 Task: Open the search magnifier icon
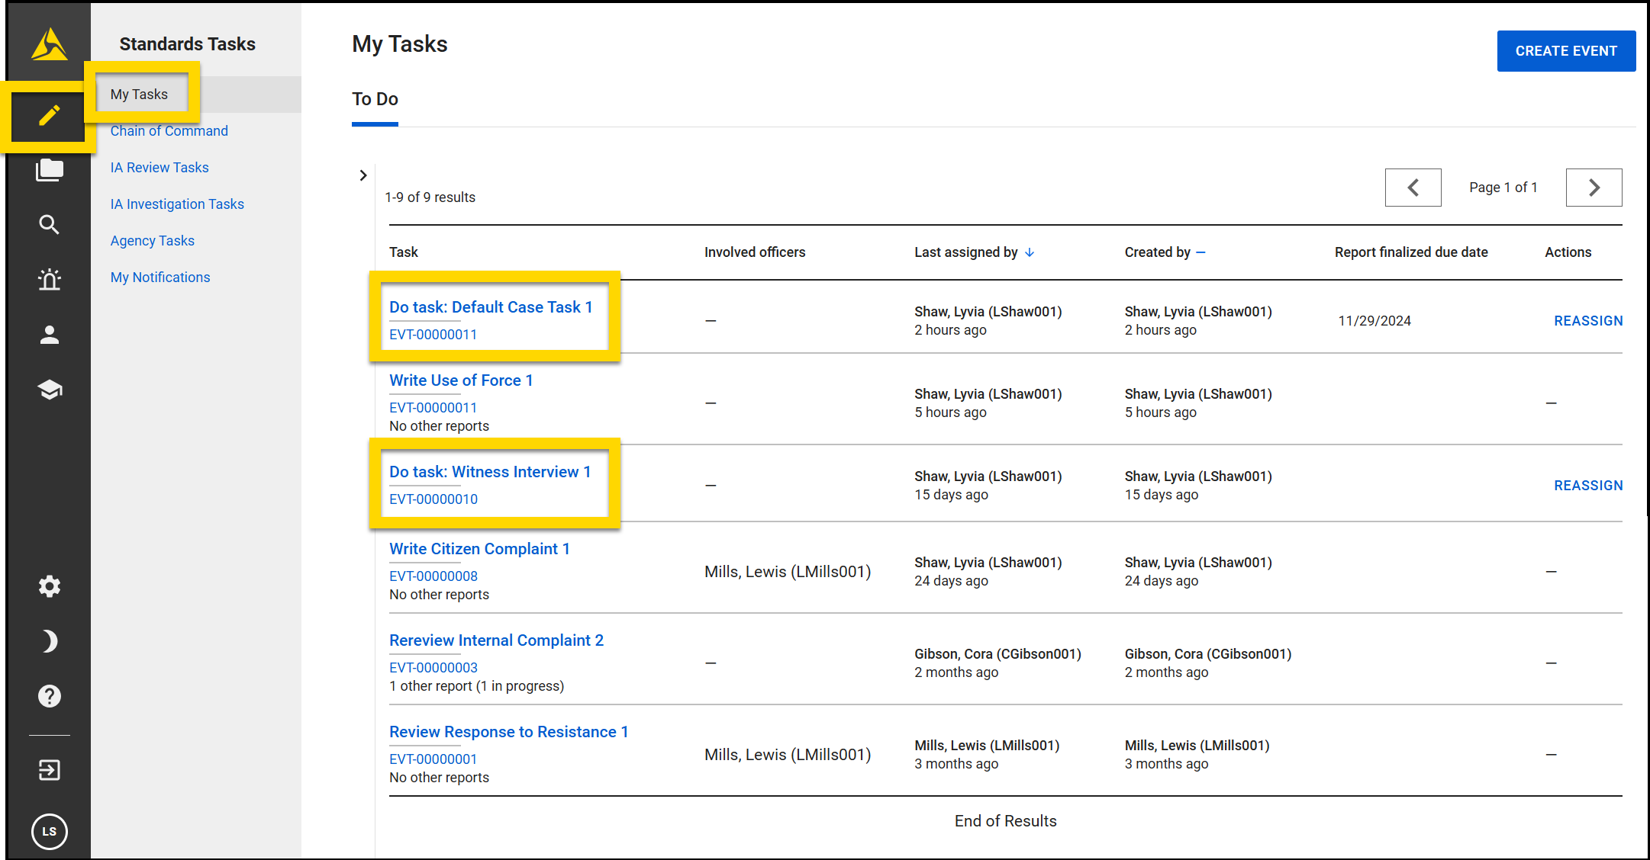49,225
